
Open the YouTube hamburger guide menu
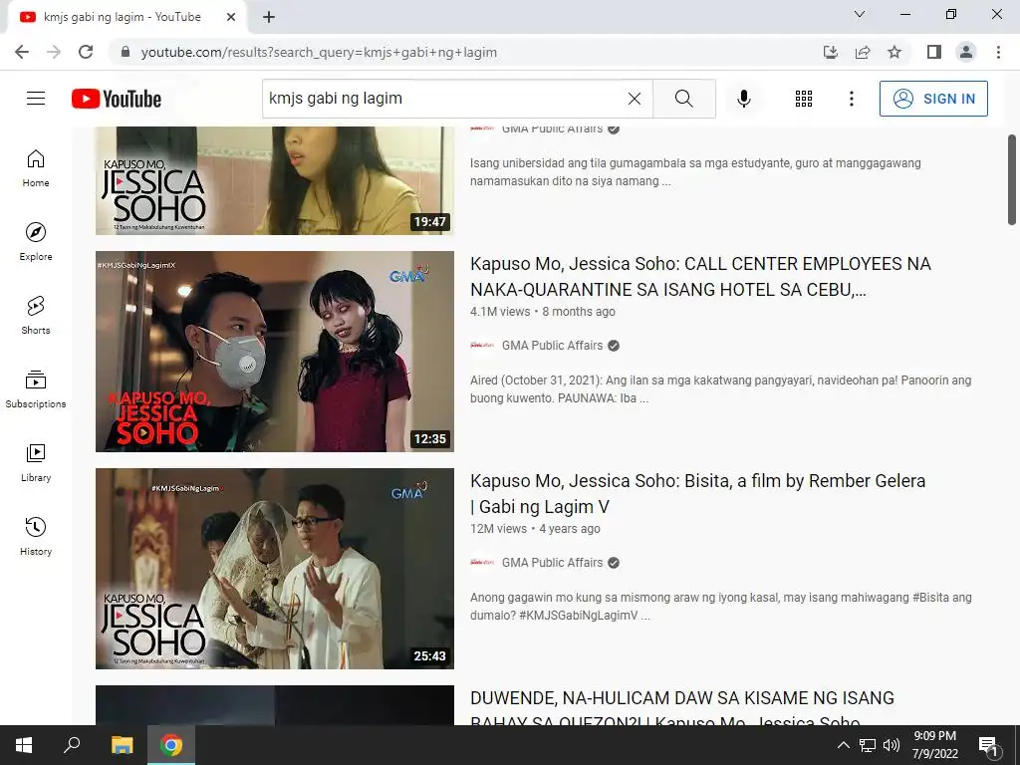pos(36,99)
